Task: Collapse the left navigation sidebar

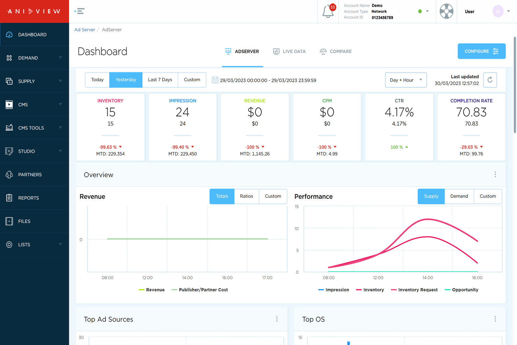Action: point(79,11)
